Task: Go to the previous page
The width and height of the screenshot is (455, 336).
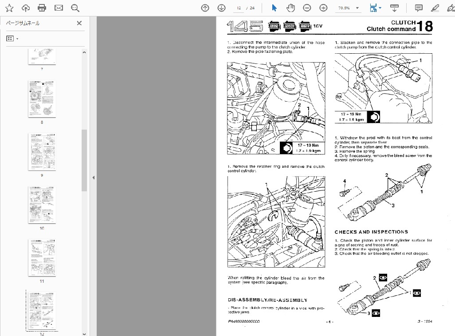Action: pyautogui.click(x=205, y=8)
